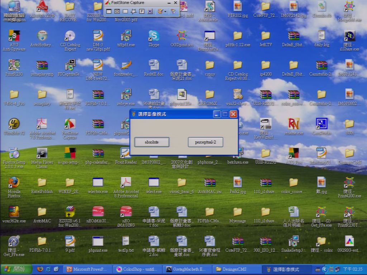Expand hidden system tray icons arrow
Image resolution: width=367 pixels, height=275 pixels.
click(324, 269)
